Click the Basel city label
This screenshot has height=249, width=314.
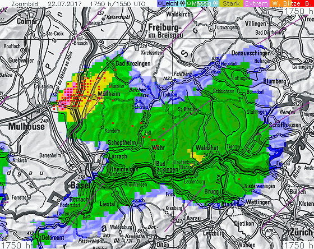point(81,185)
